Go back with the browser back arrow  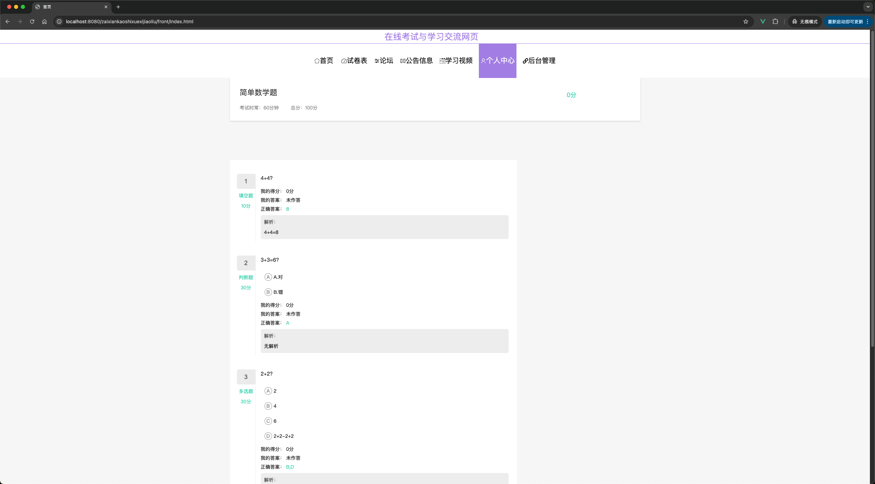point(8,22)
